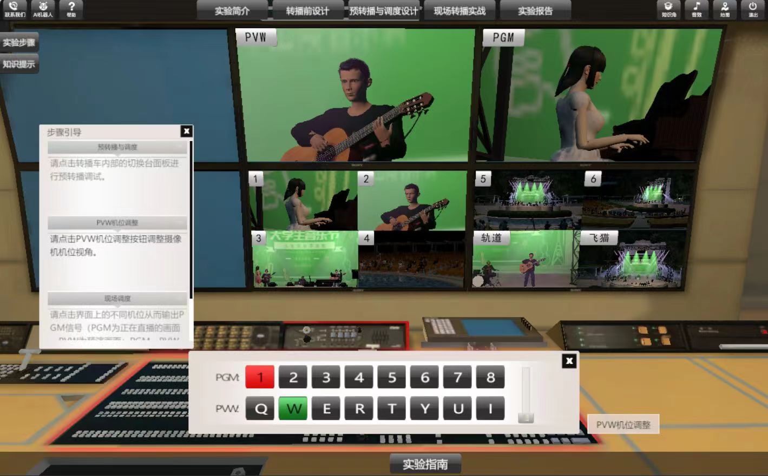The image size is (768, 476).
Task: Select PGM source button 1
Action: pos(260,377)
